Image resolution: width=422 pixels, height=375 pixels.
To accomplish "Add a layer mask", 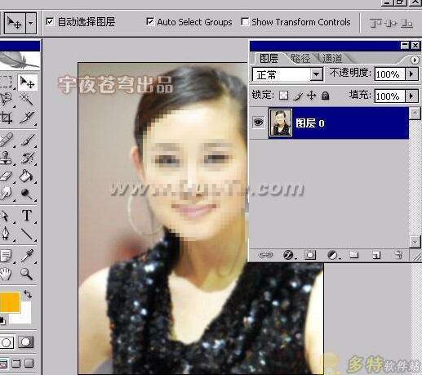I will point(310,255).
